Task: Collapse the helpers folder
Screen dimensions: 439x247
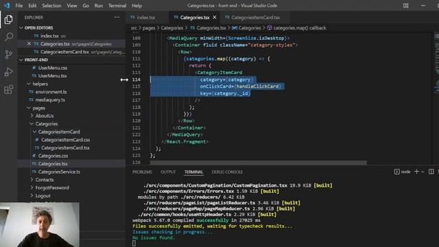Action: click(x=29, y=84)
